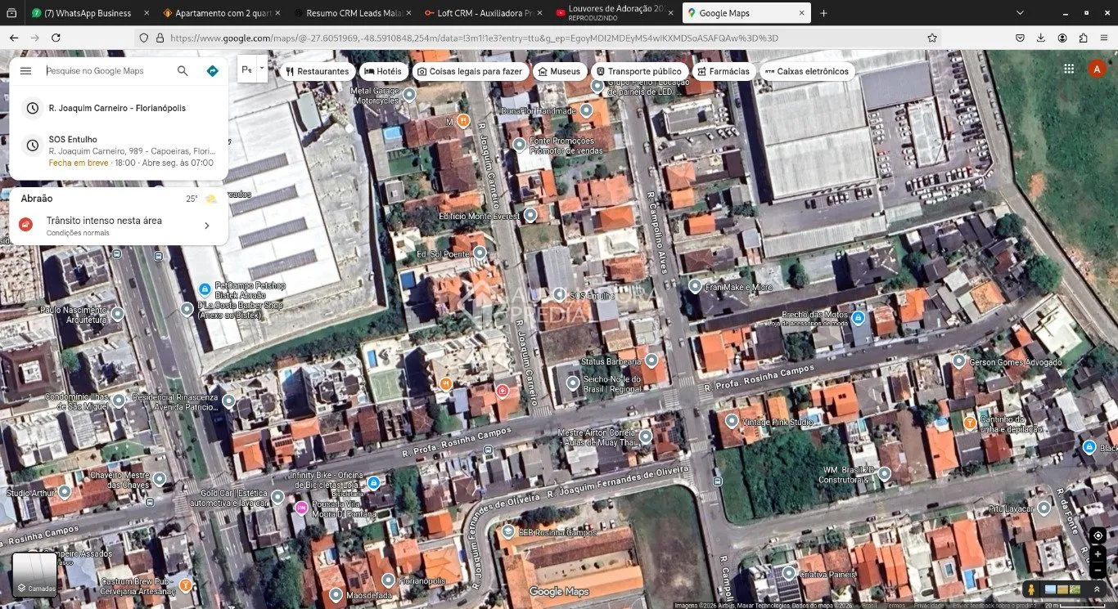Viewport: 1118px width, 609px height.
Task: Expand the imagery strip with double chevron
Action: 1098,589
